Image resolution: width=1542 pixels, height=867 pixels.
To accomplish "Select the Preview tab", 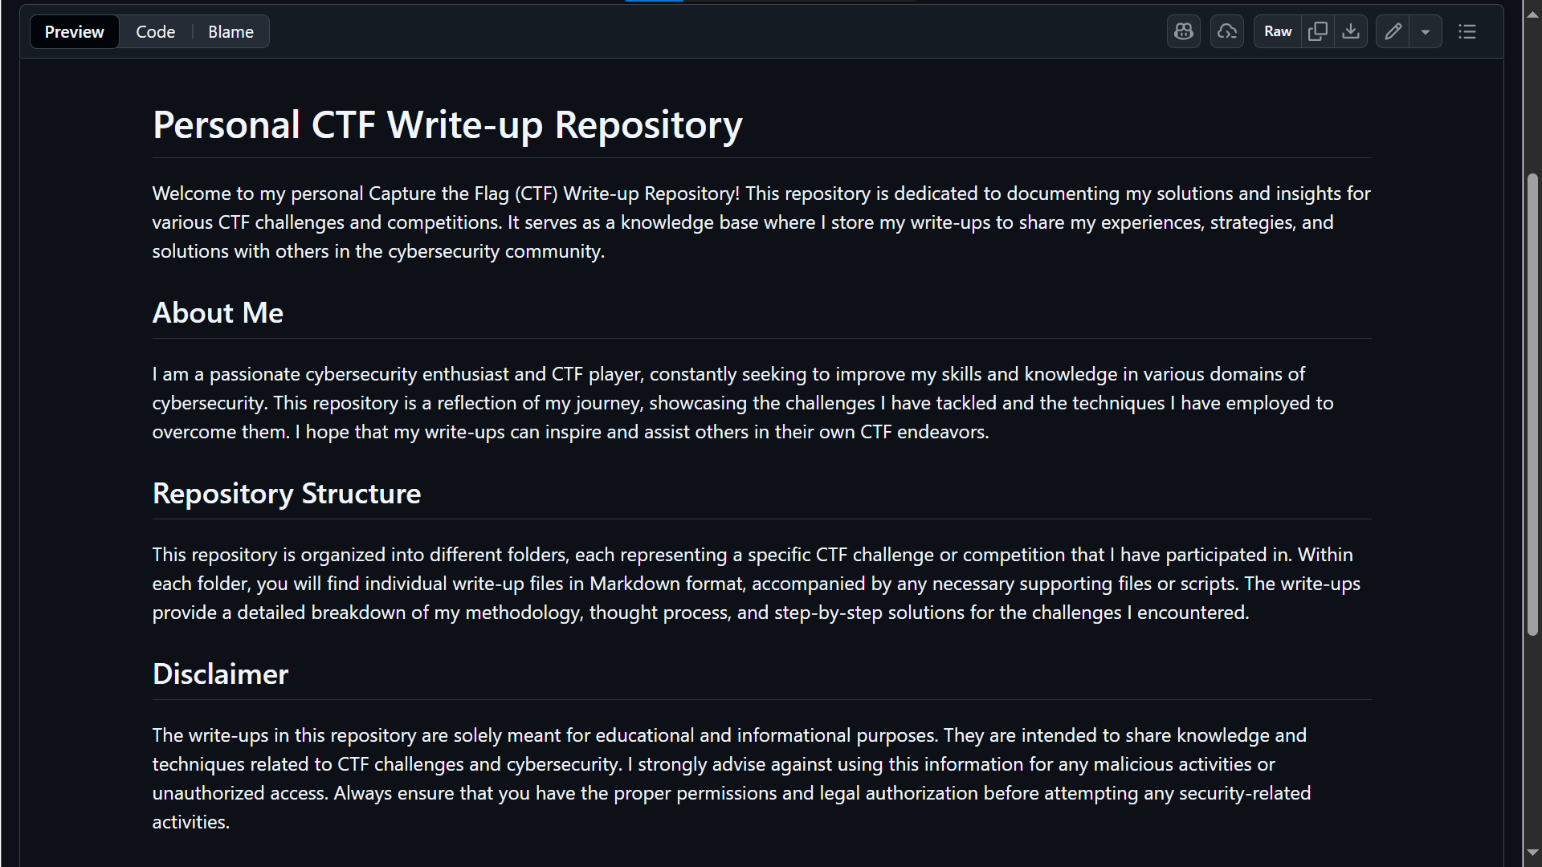I will point(73,31).
